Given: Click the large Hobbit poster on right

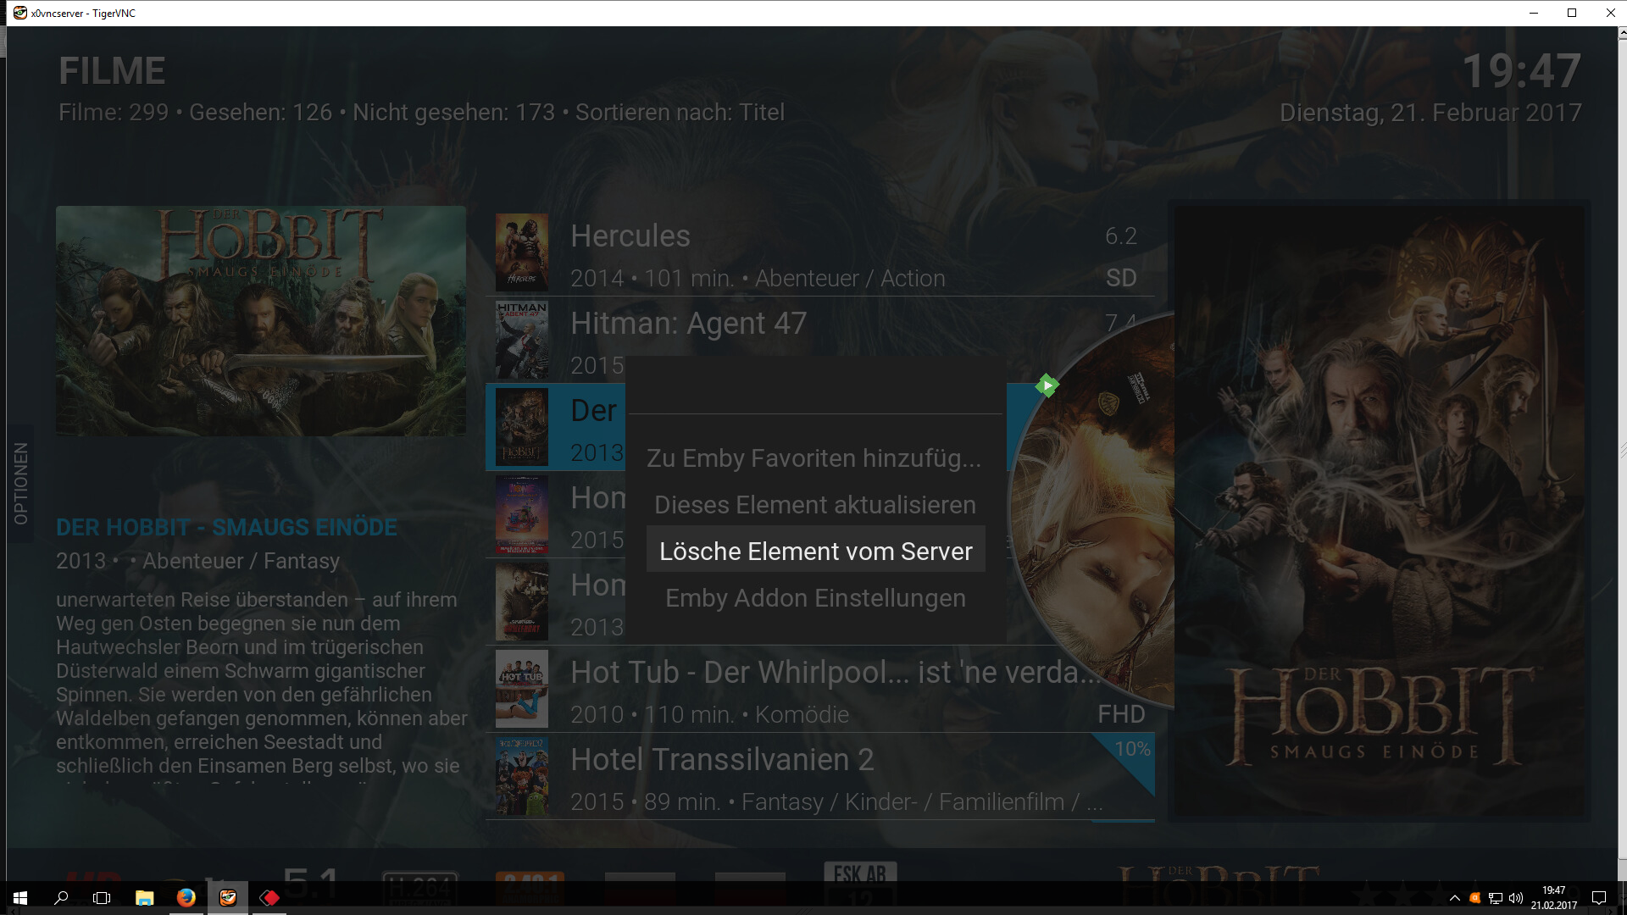Looking at the screenshot, I should pos(1380,512).
